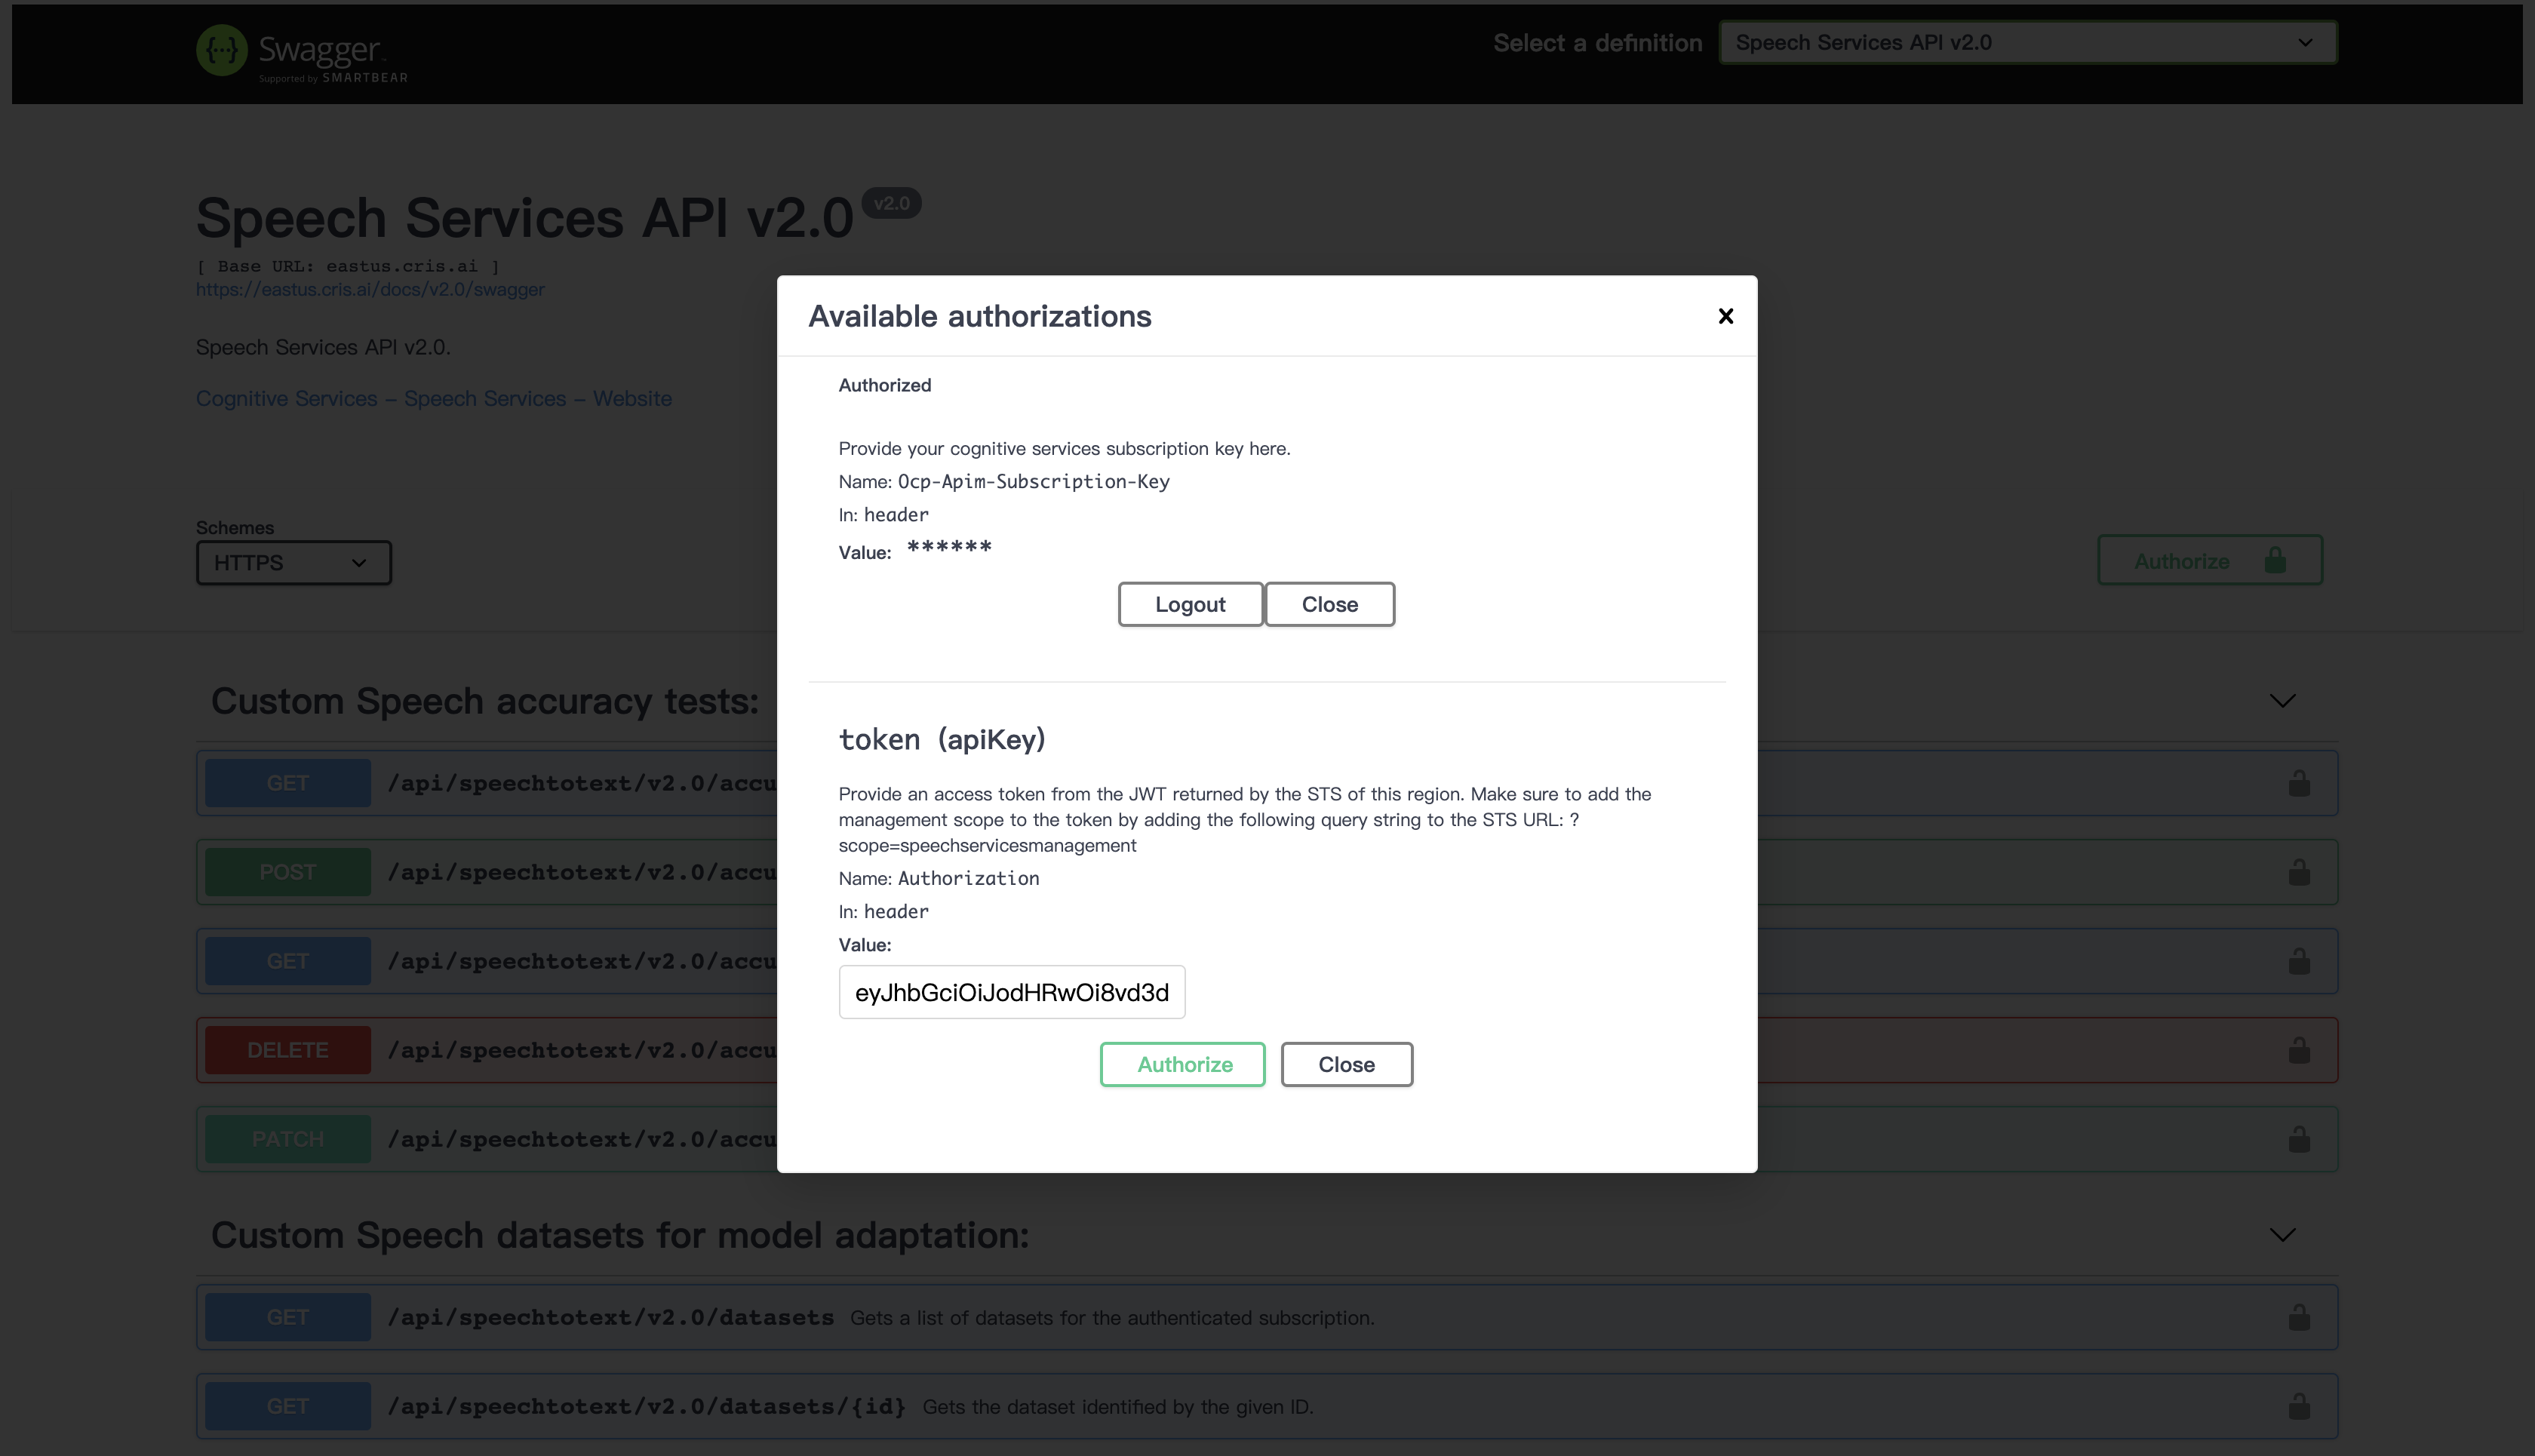Open the Speech Services API v2.0 definition dropdown
2535x1456 pixels.
[2027, 43]
